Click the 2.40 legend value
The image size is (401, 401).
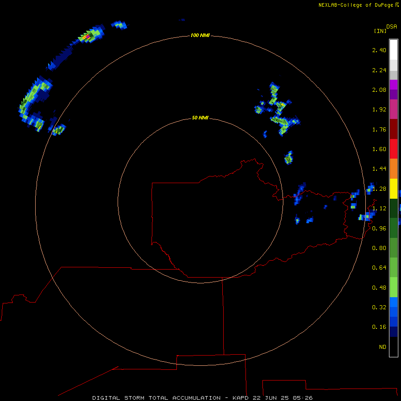coord(379,50)
